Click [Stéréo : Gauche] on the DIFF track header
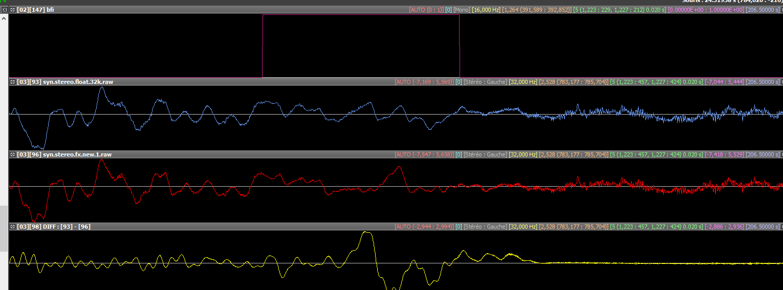Image resolution: width=783 pixels, height=290 pixels. tap(485, 227)
